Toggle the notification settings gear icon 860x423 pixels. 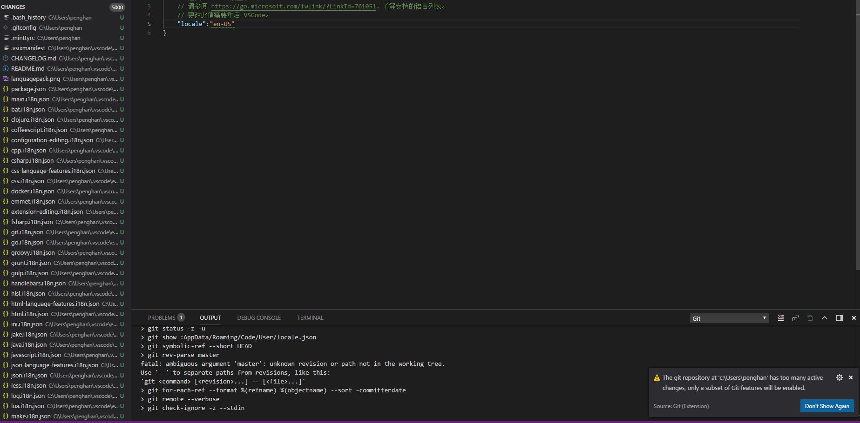(840, 377)
